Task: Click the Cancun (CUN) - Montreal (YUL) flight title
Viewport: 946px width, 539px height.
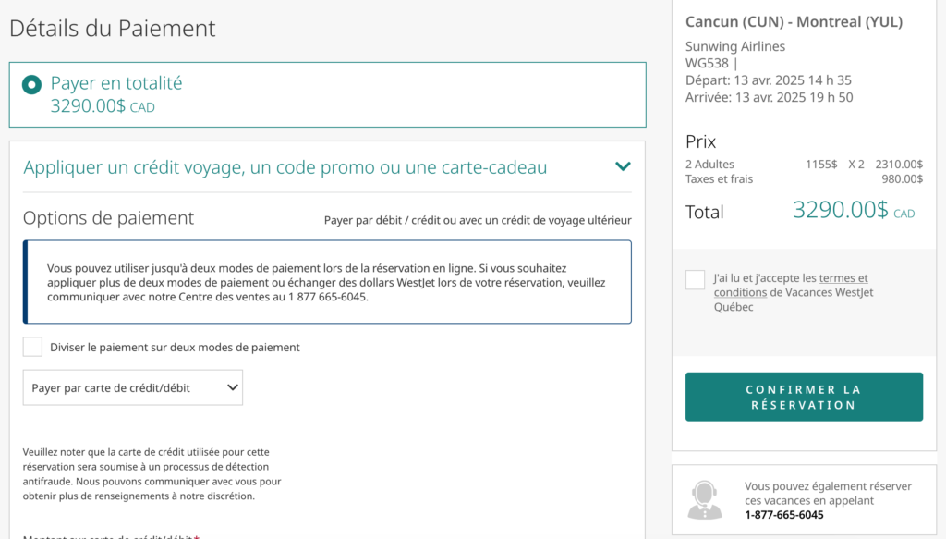Action: pyautogui.click(x=794, y=22)
